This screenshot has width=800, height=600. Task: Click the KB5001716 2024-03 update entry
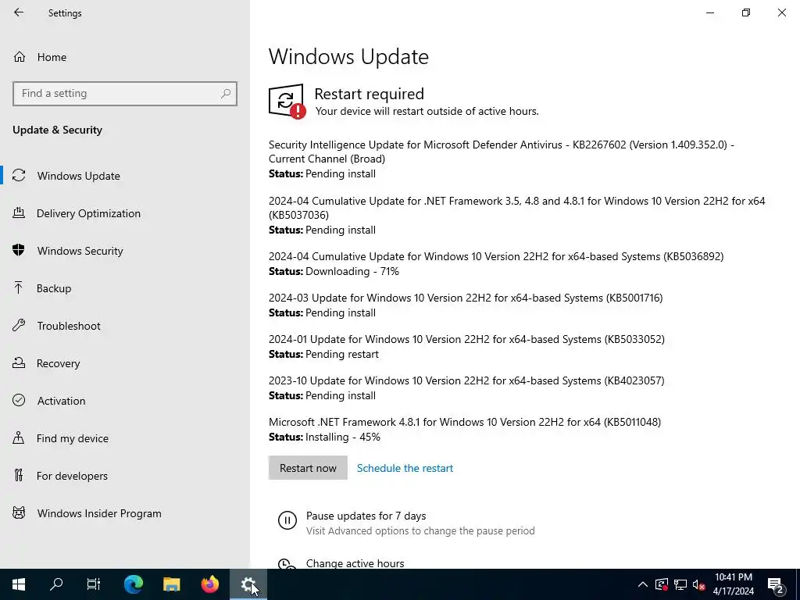click(466, 298)
